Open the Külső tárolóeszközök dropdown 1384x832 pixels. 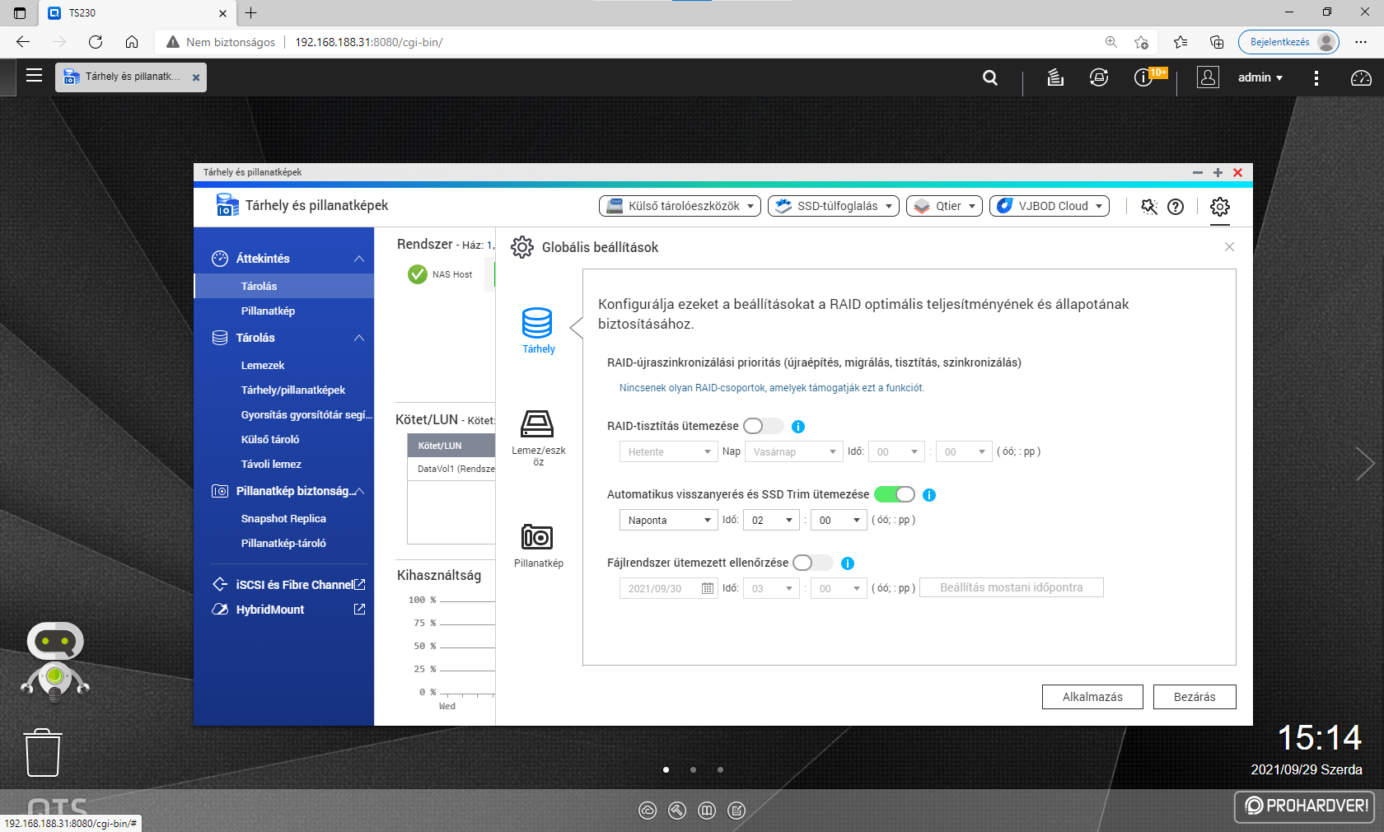[680, 206]
